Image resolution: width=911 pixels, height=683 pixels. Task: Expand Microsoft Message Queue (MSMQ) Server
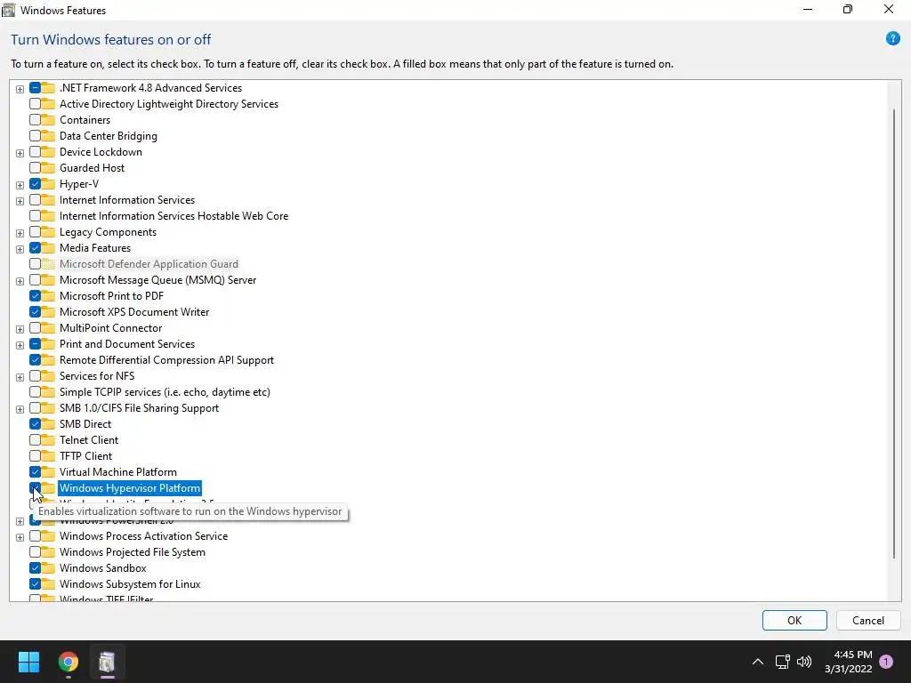pyautogui.click(x=20, y=281)
